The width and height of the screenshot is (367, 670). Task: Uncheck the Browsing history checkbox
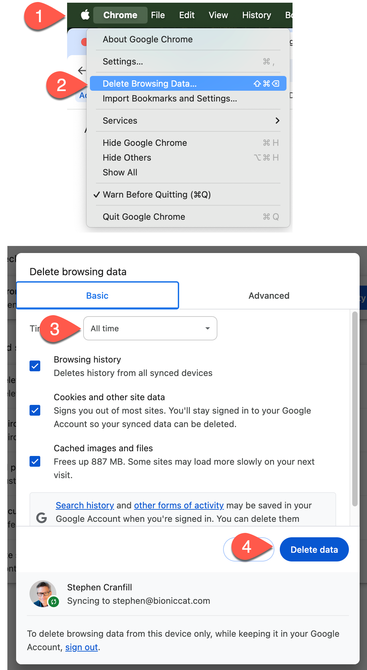coord(35,366)
